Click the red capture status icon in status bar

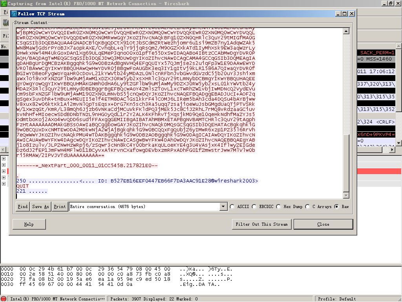coord(4,299)
